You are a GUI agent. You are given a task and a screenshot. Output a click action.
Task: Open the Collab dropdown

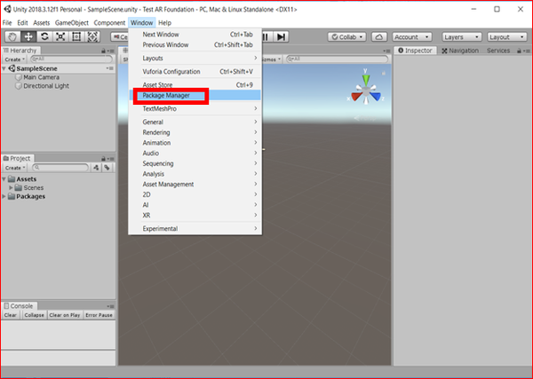(346, 36)
